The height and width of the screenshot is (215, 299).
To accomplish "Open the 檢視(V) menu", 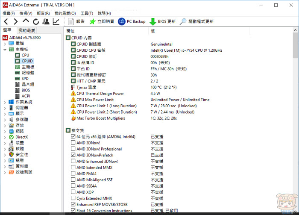I will point(26,13).
